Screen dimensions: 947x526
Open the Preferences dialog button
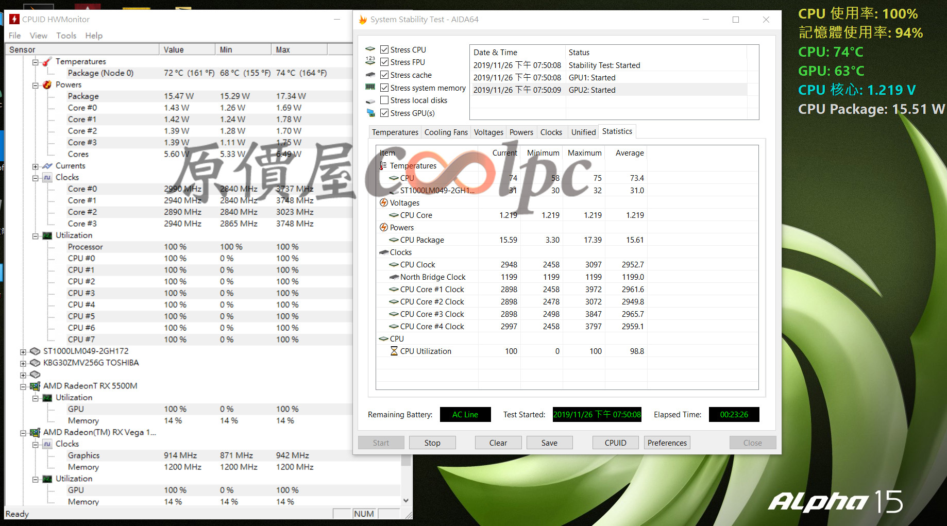click(x=667, y=443)
